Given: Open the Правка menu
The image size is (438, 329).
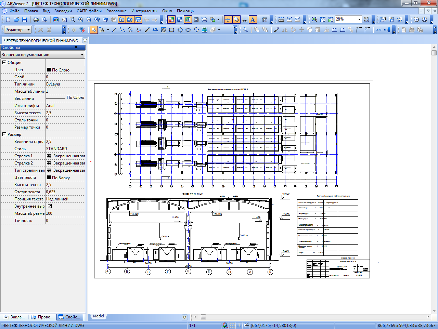Looking at the screenshot, I should pyautogui.click(x=31, y=11).
